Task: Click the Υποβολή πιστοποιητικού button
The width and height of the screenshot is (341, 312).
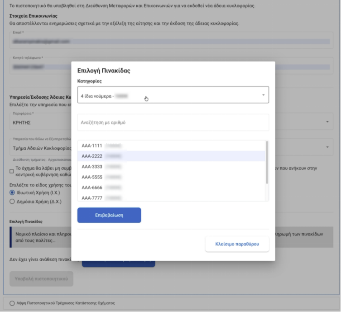Action: 41,279
